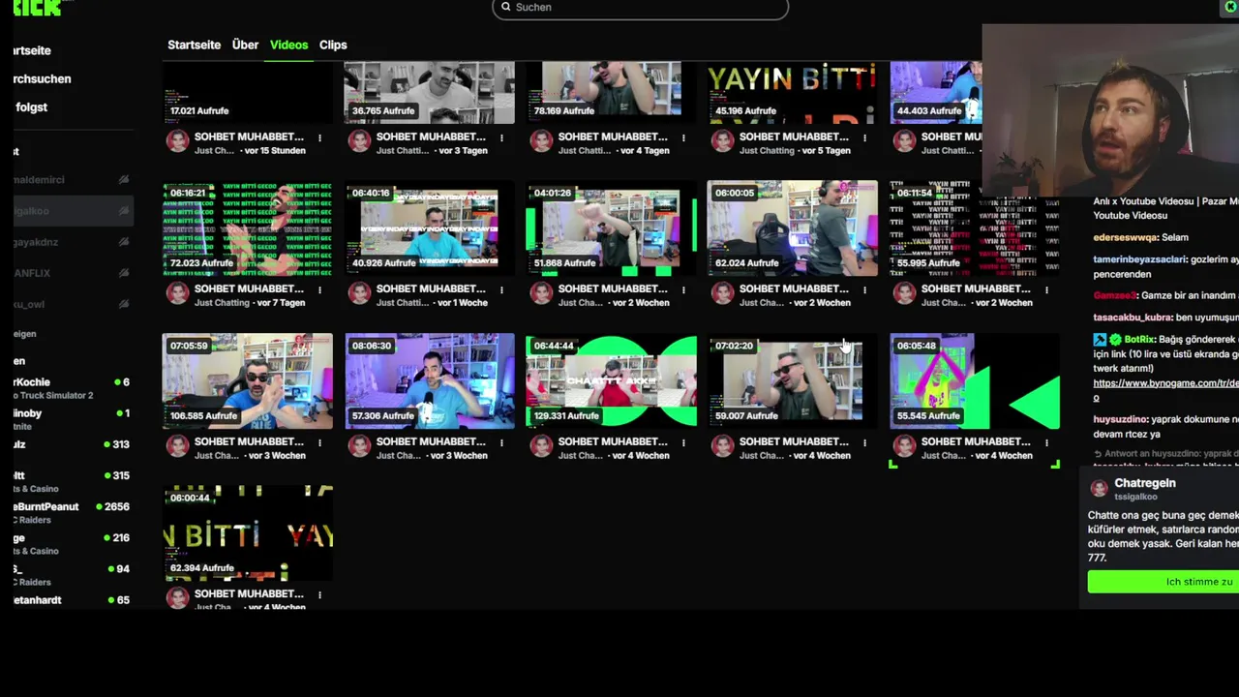Play the 04:01:26 video thumbnail

tap(611, 228)
